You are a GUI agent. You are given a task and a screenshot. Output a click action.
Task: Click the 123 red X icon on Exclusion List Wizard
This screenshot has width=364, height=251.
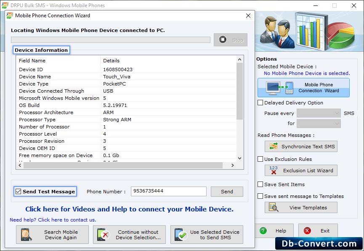(274, 170)
